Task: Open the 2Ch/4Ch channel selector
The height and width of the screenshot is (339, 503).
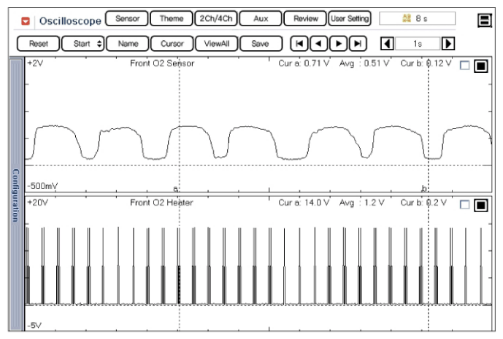Action: click(x=215, y=18)
